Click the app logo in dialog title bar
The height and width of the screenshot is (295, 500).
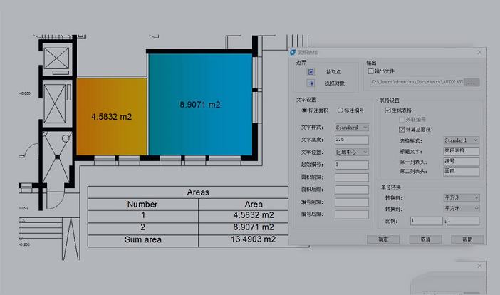(292, 52)
